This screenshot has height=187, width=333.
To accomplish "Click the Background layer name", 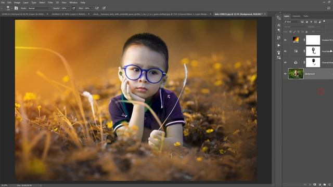I will [310, 74].
